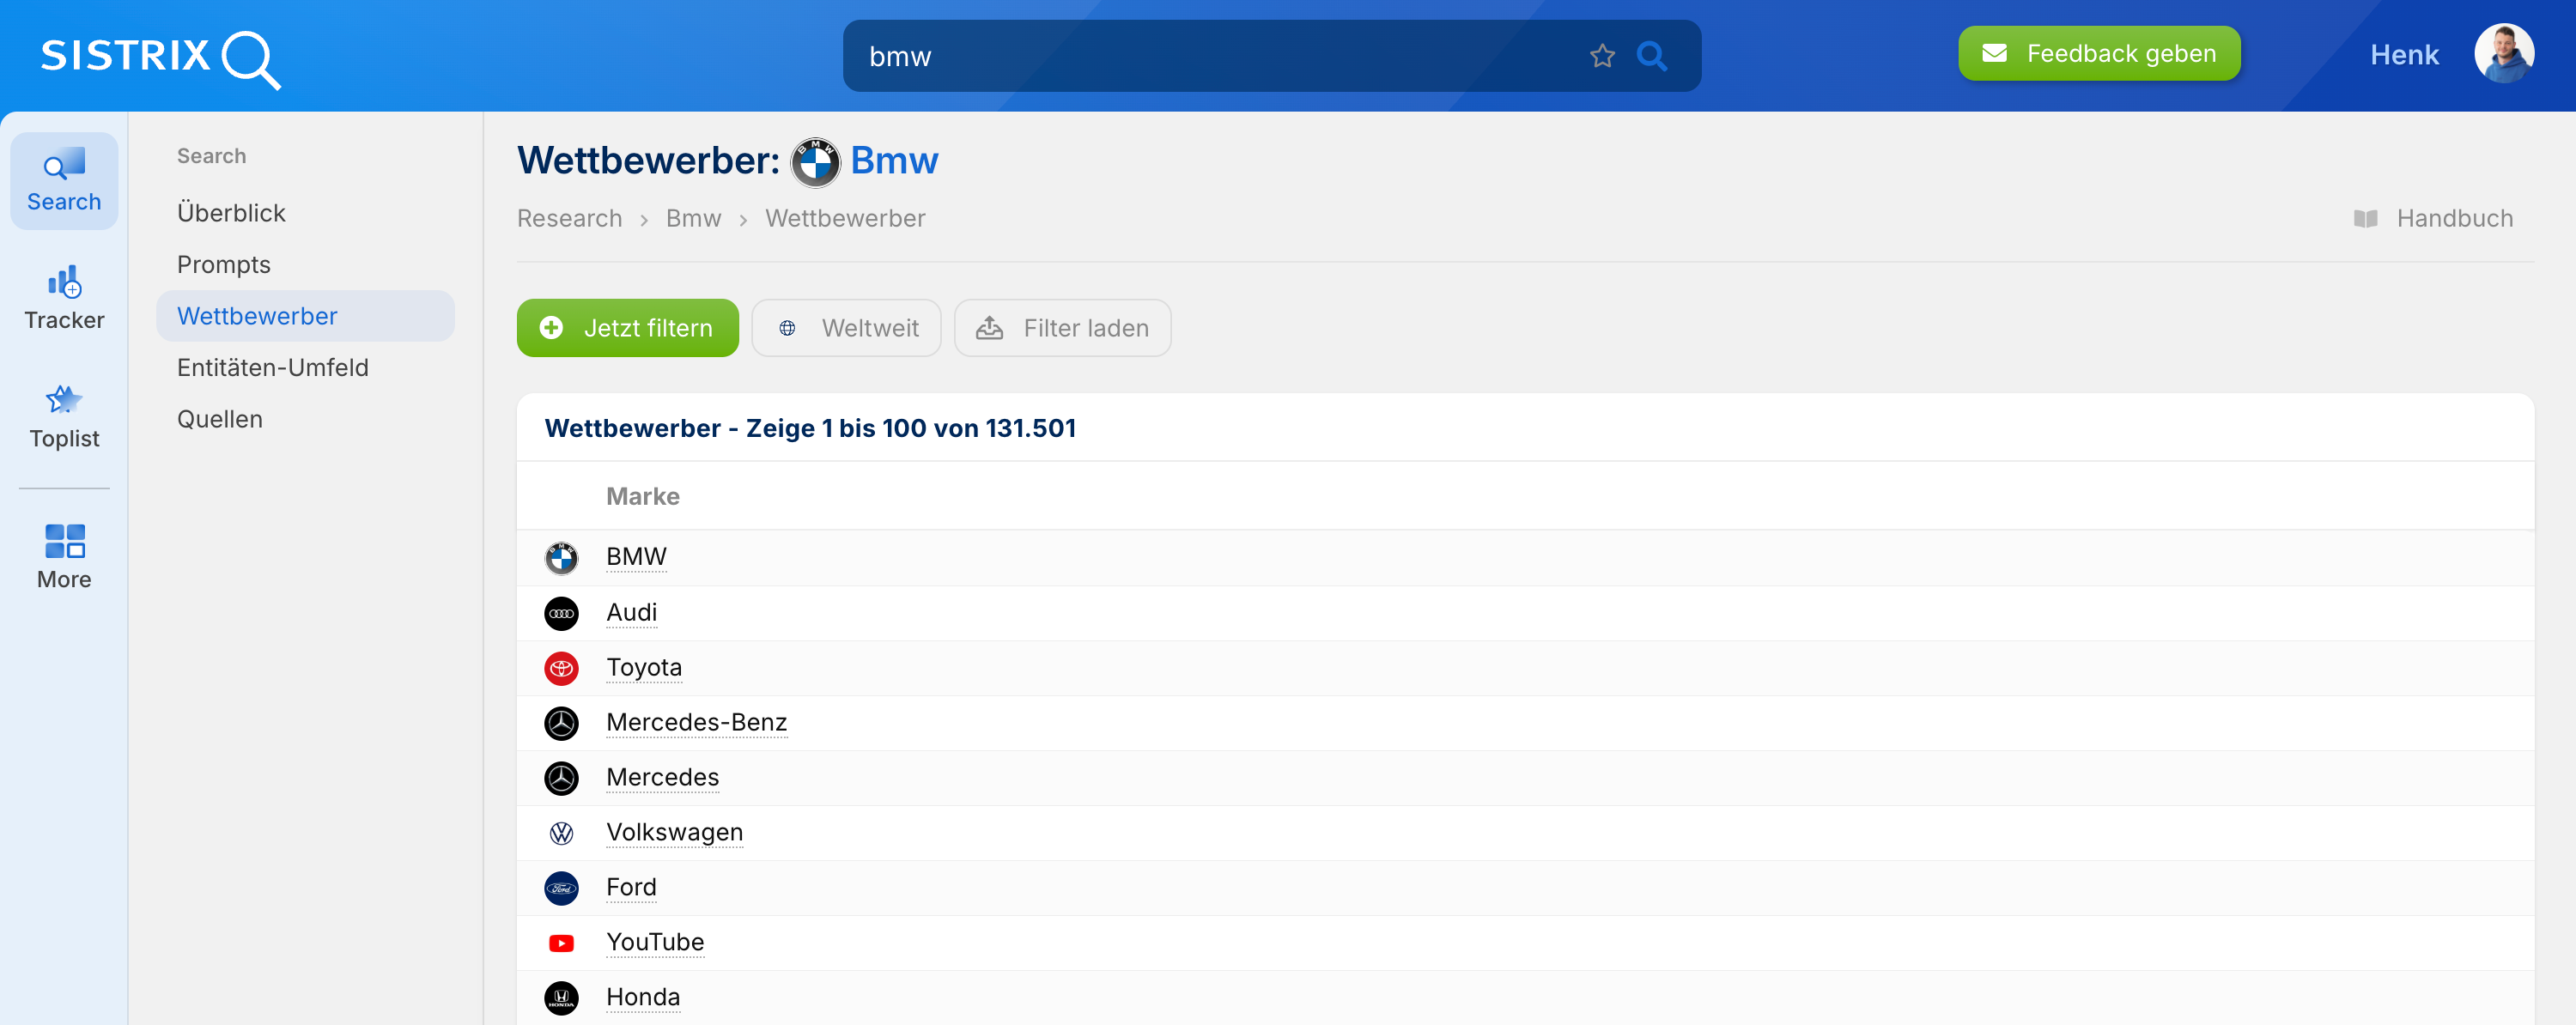This screenshot has width=2576, height=1025.
Task: Open the Weltweit country selector
Action: 846,328
